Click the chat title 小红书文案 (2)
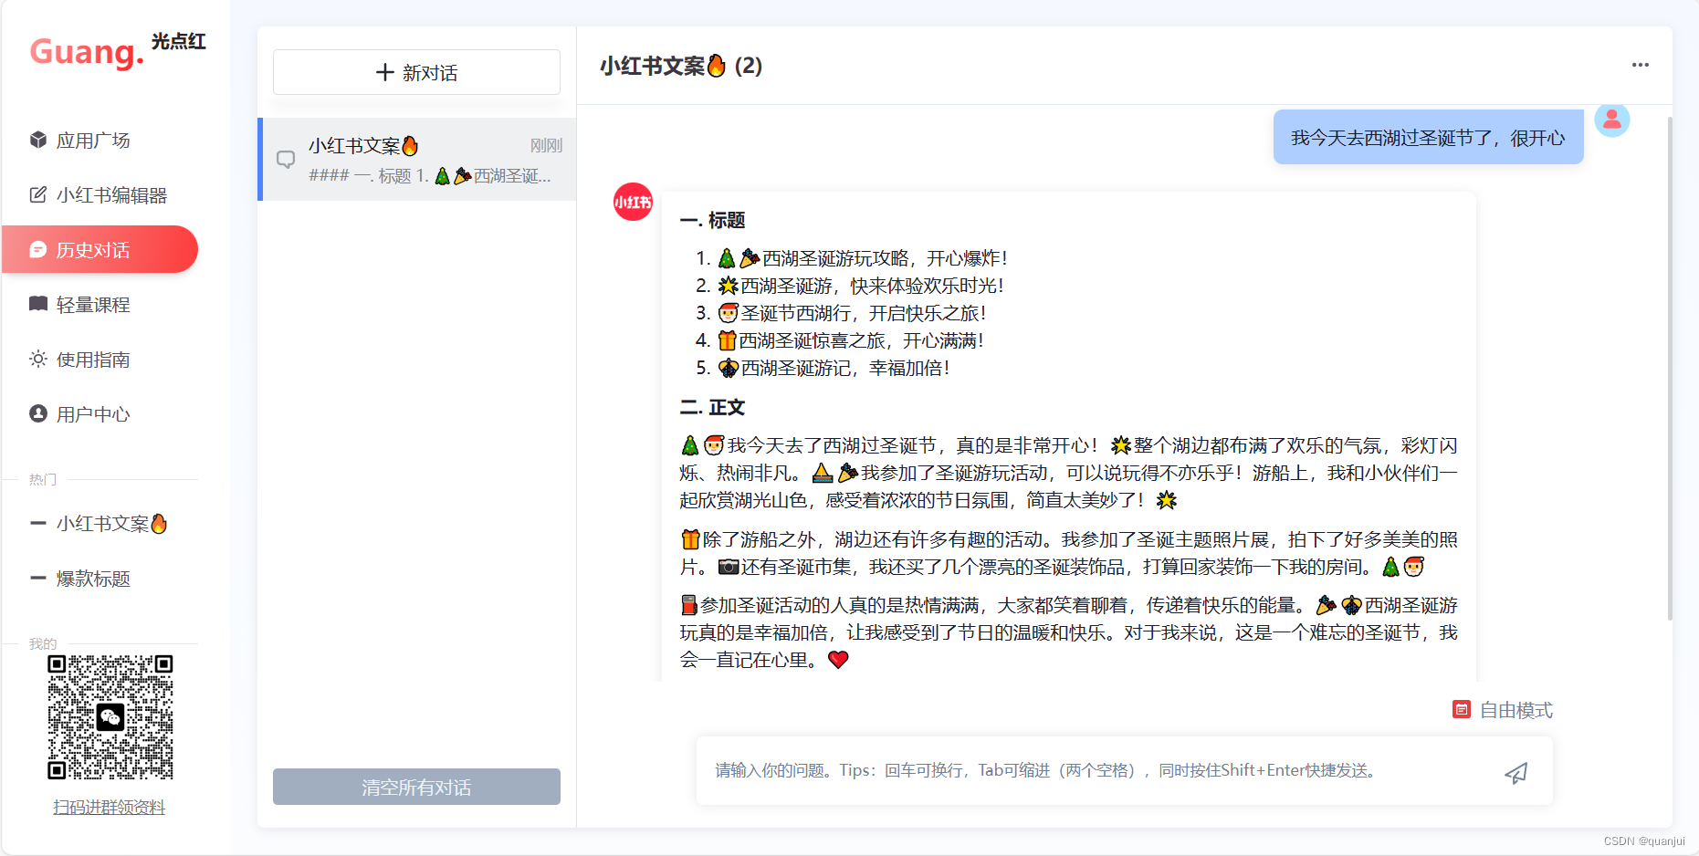The width and height of the screenshot is (1699, 856). 681,66
